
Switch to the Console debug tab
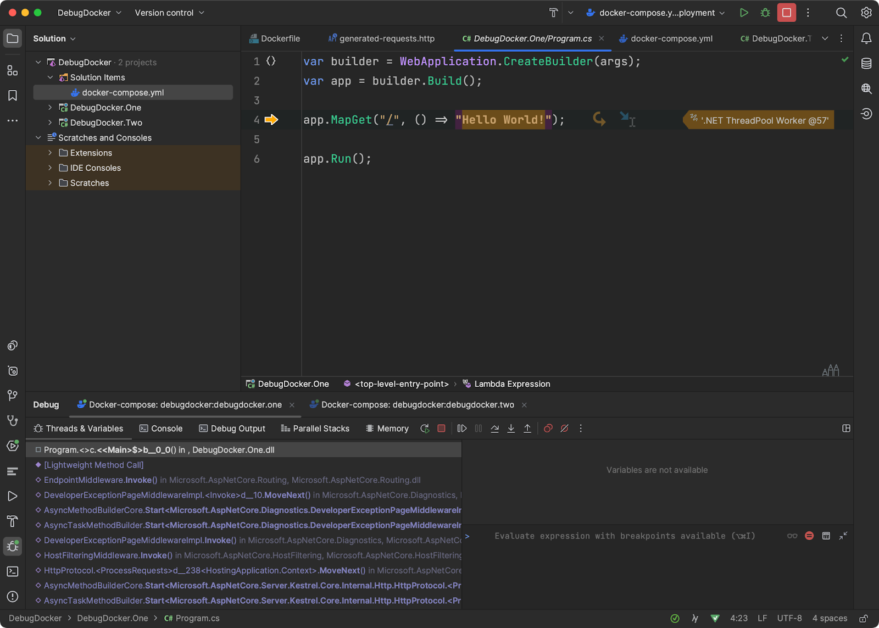161,429
